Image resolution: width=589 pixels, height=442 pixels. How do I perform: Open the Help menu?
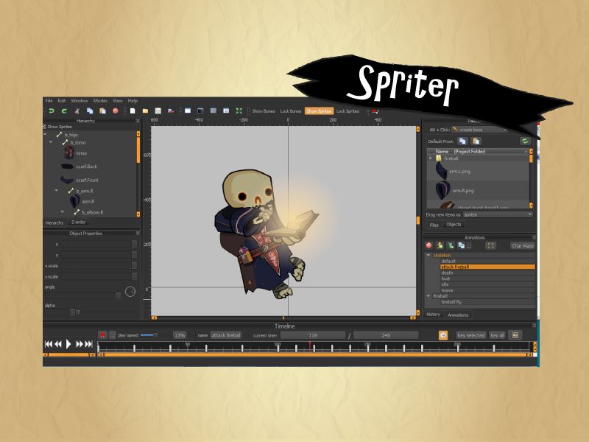pos(133,101)
